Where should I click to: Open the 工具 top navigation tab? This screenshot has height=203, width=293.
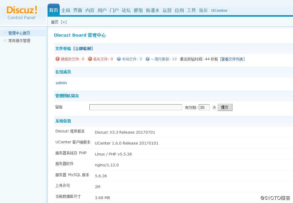(x=191, y=10)
